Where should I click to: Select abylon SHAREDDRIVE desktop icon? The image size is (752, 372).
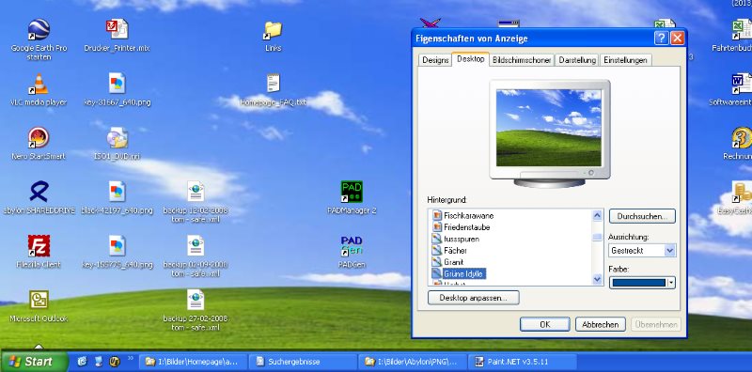[x=39, y=192]
